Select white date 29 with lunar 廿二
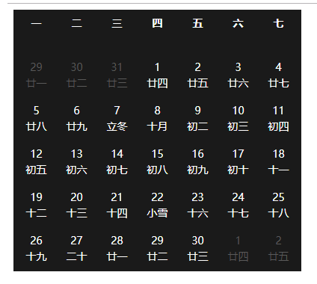The width and height of the screenshot is (317, 284). pyautogui.click(x=157, y=249)
